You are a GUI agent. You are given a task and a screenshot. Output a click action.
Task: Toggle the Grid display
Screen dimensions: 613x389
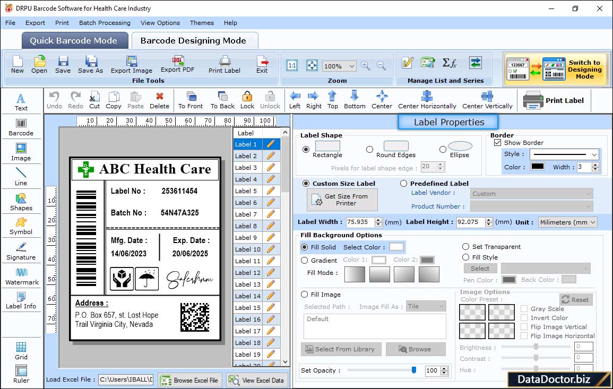(21, 351)
